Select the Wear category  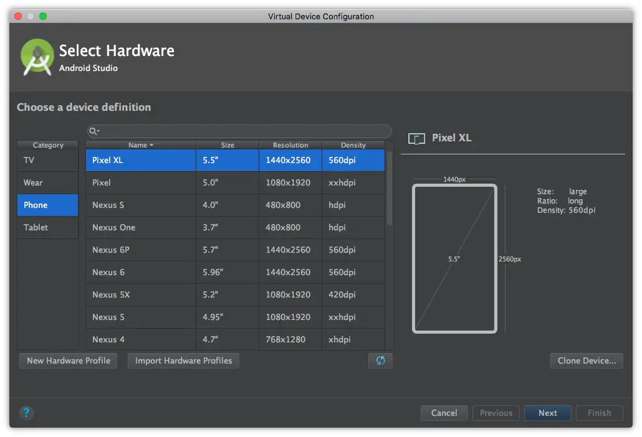(x=48, y=183)
